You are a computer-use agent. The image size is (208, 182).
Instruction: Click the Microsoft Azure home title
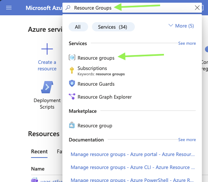point(44,8)
